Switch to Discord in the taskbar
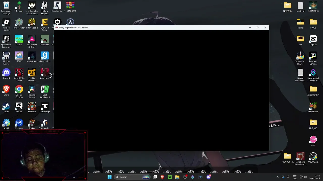Image resolution: width=323 pixels, height=181 pixels. pyautogui.click(x=209, y=177)
